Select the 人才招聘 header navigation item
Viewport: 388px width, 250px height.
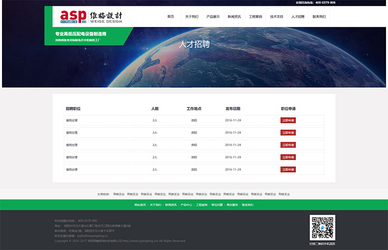(x=298, y=17)
